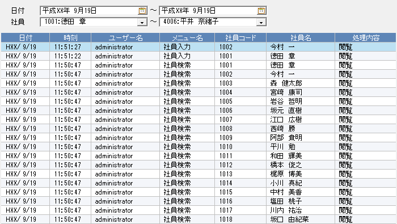This screenshot has width=397, height=224.
Task: Select employee name 平川 勉
Action: [x=301, y=147]
